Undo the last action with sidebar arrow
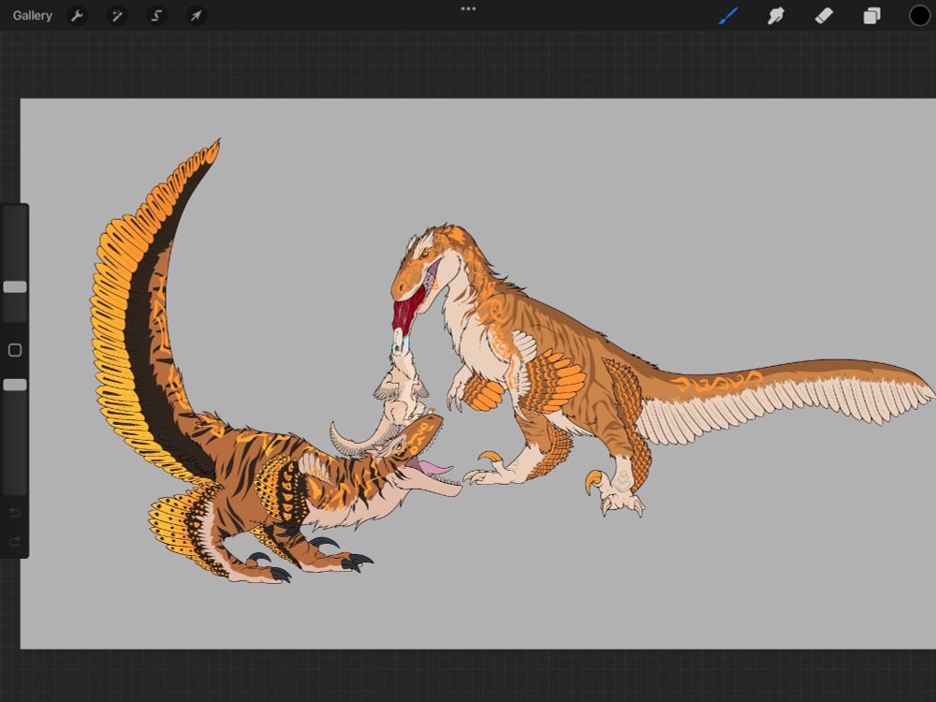 pyautogui.click(x=15, y=512)
